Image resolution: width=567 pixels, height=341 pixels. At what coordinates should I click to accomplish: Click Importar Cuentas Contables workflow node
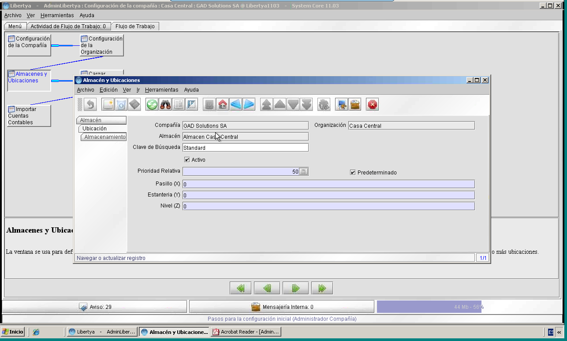[29, 116]
